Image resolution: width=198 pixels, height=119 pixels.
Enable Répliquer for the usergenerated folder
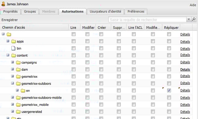(169, 112)
